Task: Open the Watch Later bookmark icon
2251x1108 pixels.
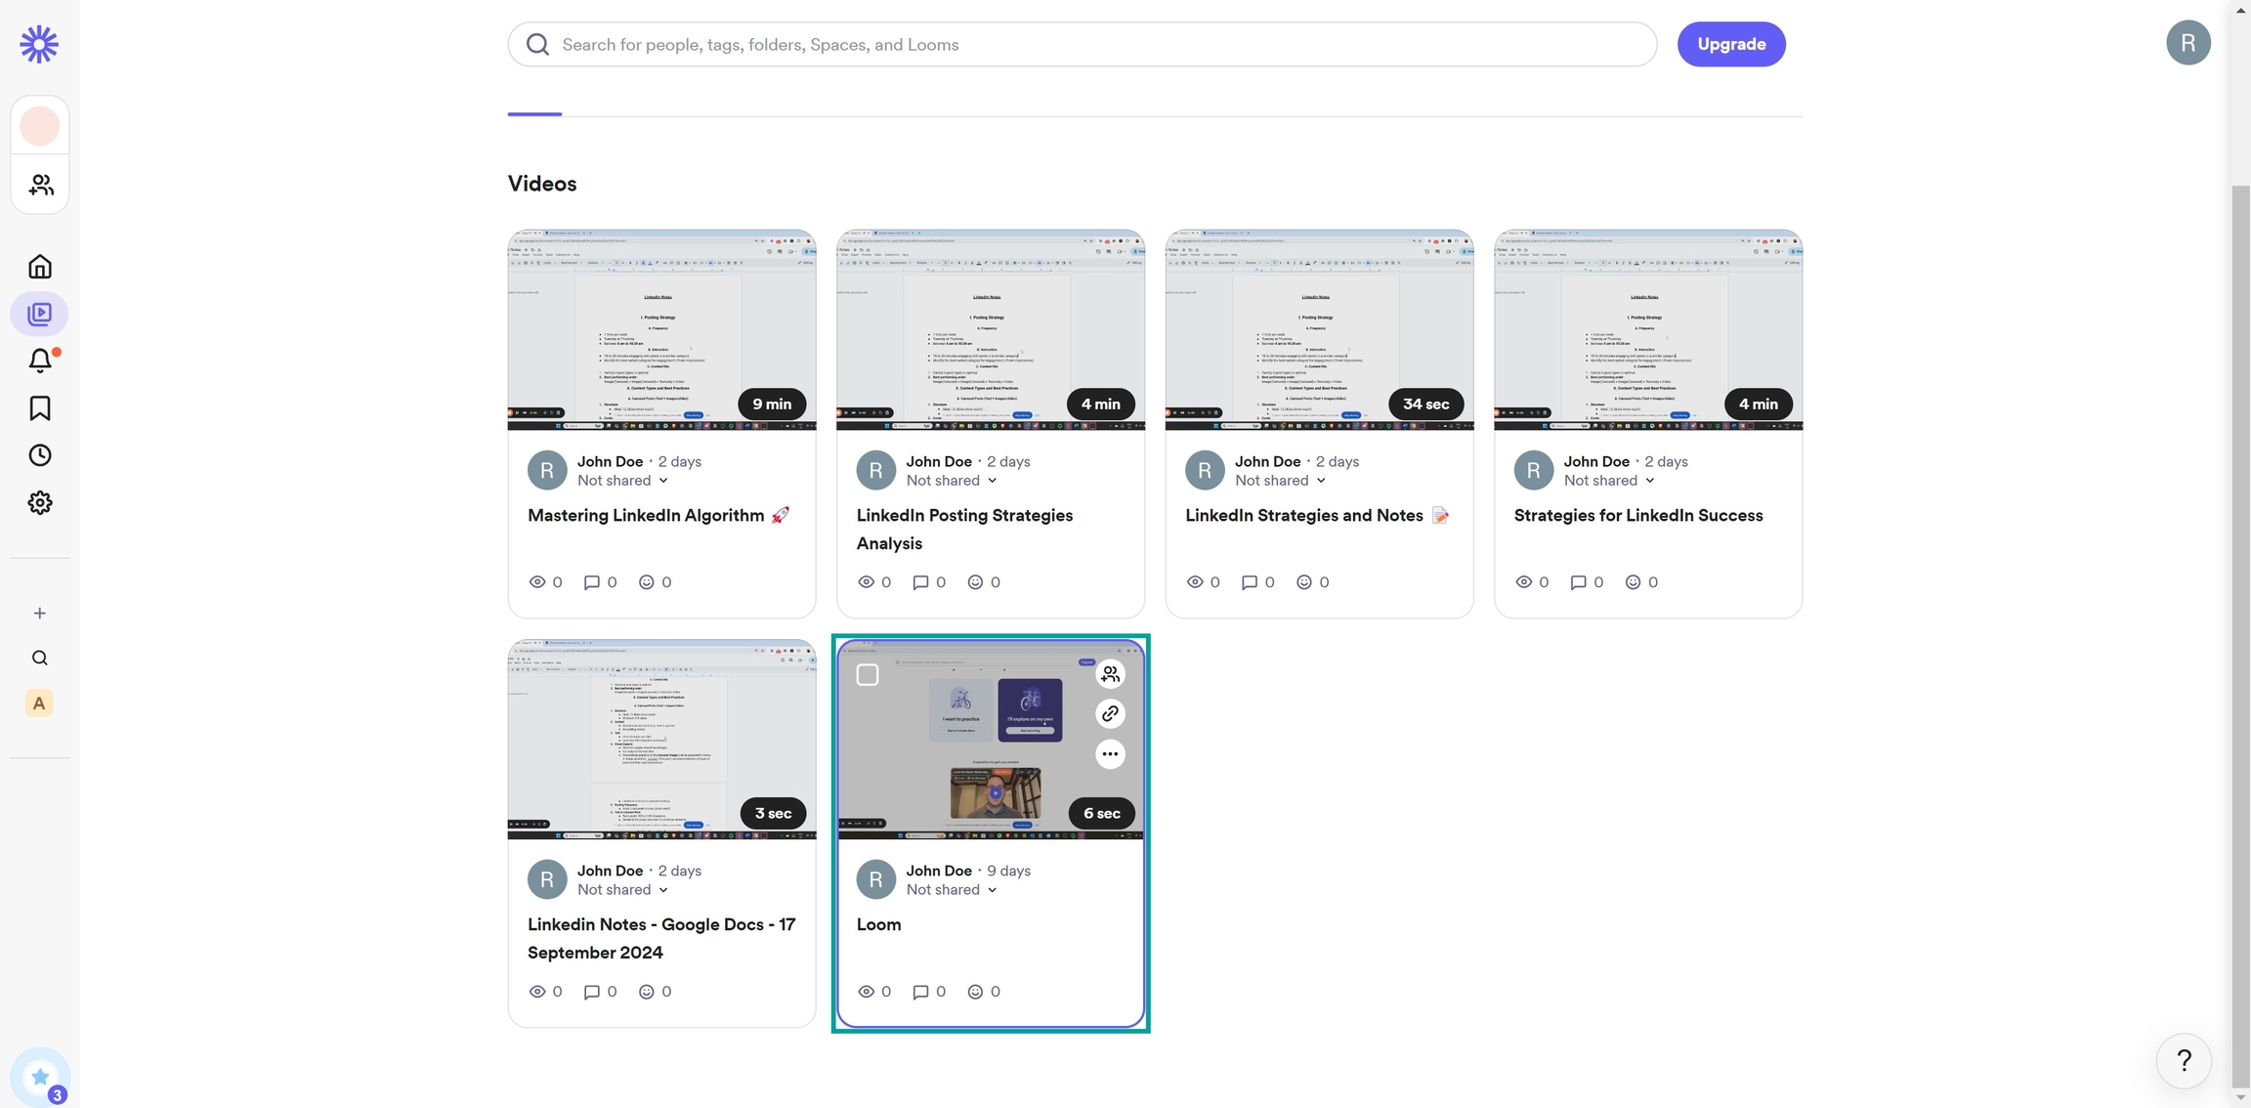Action: (x=40, y=408)
